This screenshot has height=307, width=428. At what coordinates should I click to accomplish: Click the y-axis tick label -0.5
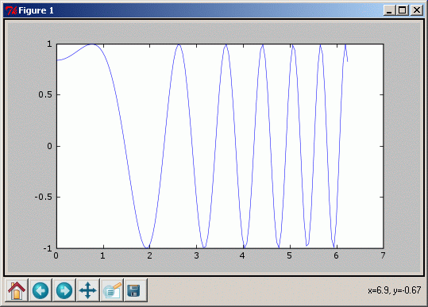[44, 197]
